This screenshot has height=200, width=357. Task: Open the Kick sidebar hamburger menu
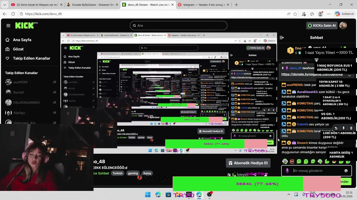coord(8,26)
